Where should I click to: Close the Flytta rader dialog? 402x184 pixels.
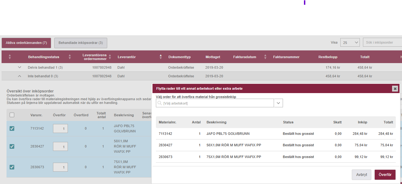(395, 89)
